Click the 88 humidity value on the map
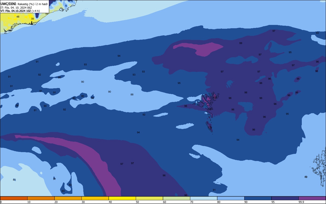The image size is (326, 204). [x=132, y=95]
